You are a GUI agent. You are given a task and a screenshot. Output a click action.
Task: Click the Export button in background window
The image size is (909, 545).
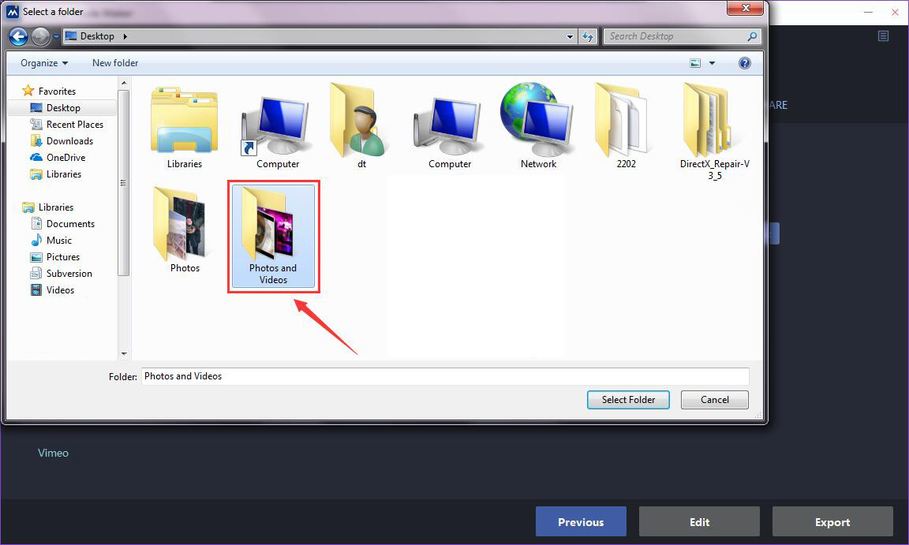coord(832,522)
